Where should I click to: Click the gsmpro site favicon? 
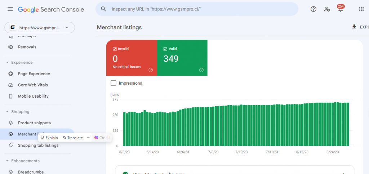(13, 28)
